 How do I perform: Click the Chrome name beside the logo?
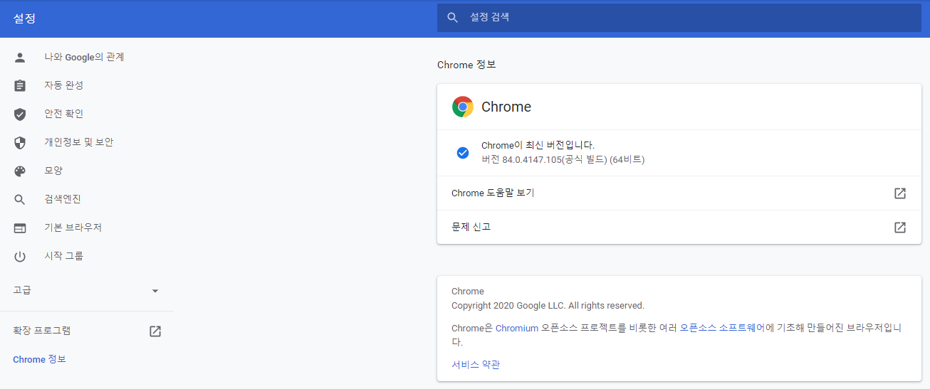point(506,107)
